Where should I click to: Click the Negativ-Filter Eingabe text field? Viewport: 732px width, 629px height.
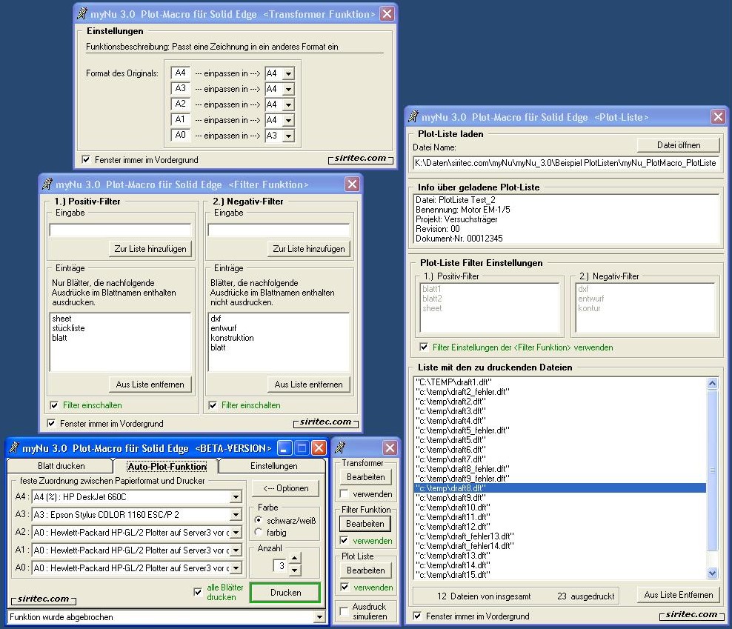pos(279,230)
